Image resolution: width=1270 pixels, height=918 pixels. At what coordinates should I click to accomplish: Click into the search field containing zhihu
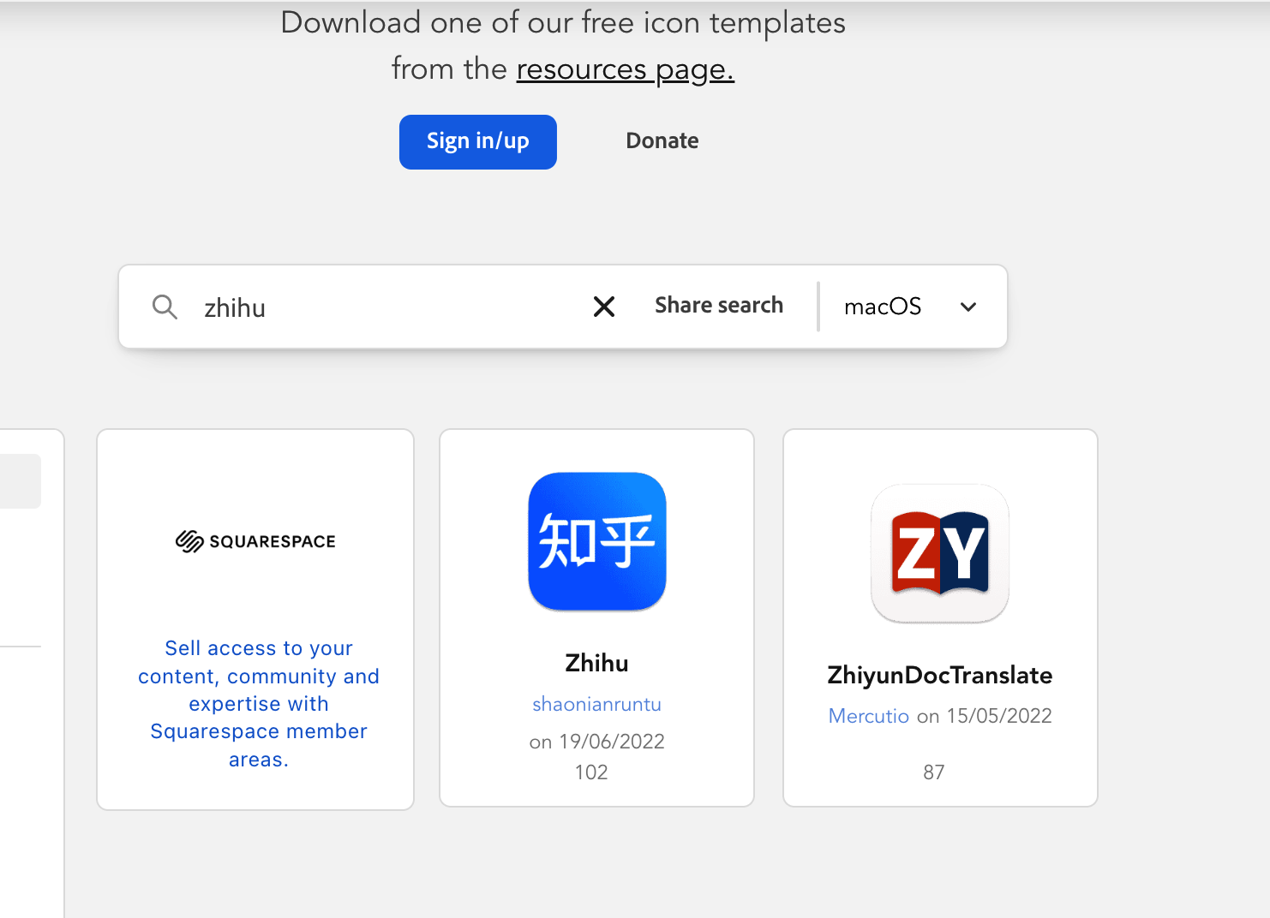(386, 307)
